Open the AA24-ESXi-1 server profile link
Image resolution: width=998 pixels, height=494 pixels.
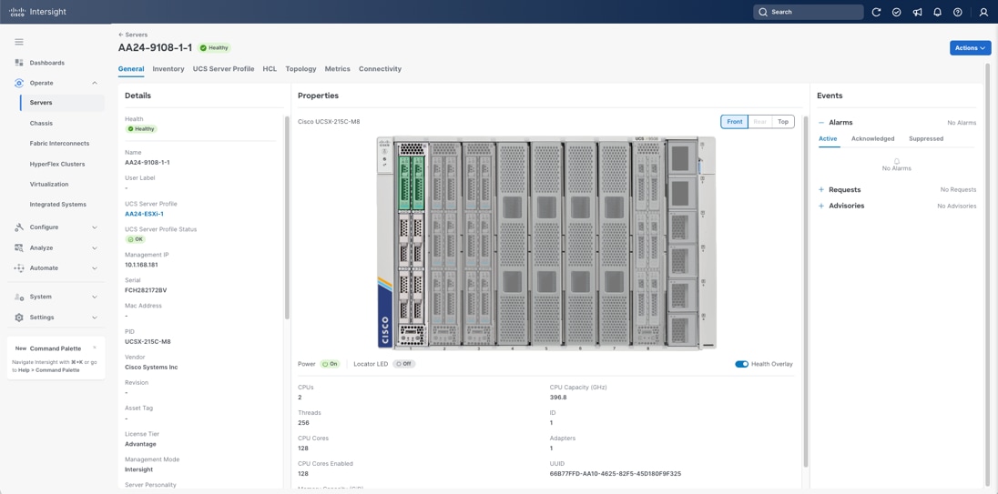(144, 214)
